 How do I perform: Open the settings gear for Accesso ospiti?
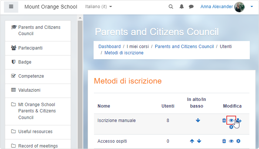pyautogui.click(x=238, y=141)
